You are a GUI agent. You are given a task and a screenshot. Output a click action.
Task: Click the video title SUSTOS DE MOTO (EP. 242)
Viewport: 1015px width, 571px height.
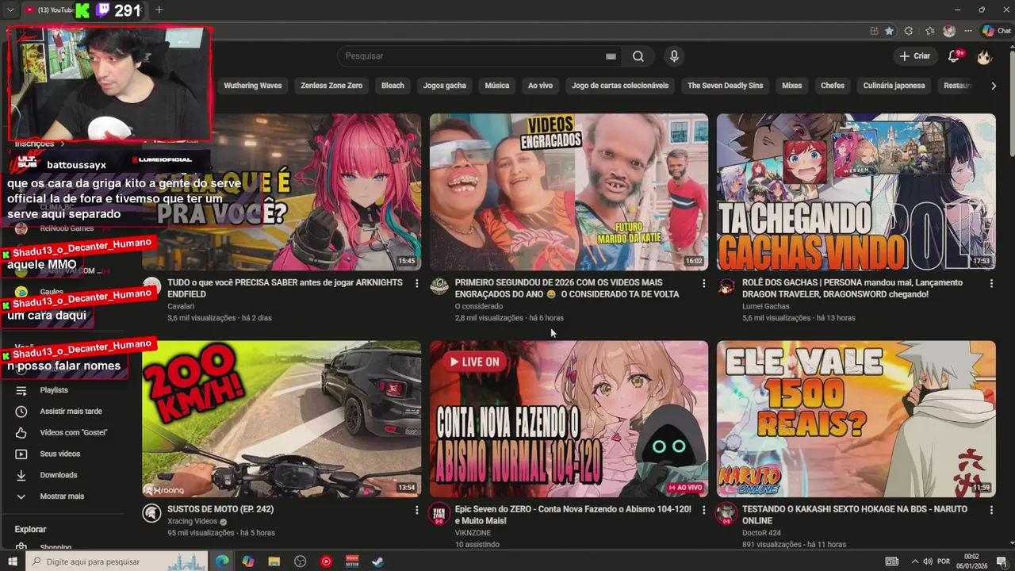point(220,509)
